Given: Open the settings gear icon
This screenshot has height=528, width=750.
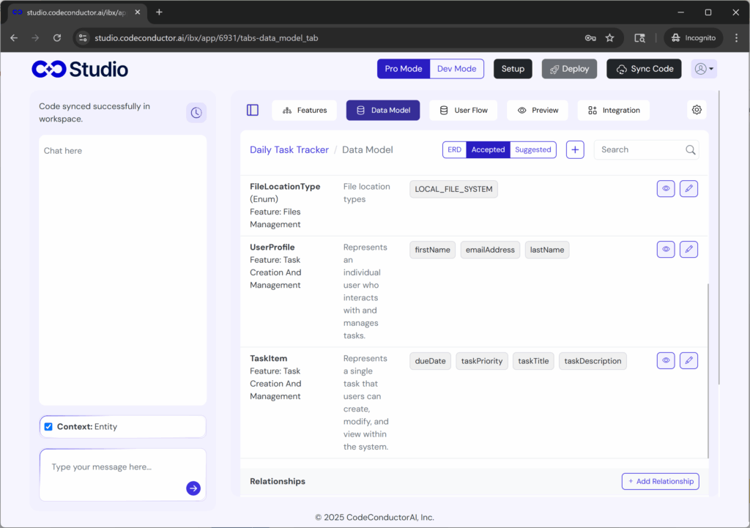Looking at the screenshot, I should tap(696, 109).
